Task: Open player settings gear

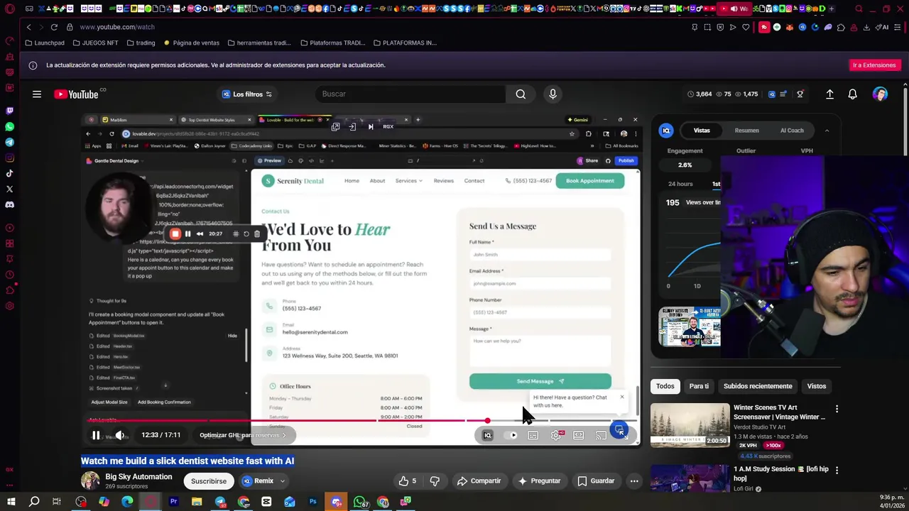Action: click(556, 435)
